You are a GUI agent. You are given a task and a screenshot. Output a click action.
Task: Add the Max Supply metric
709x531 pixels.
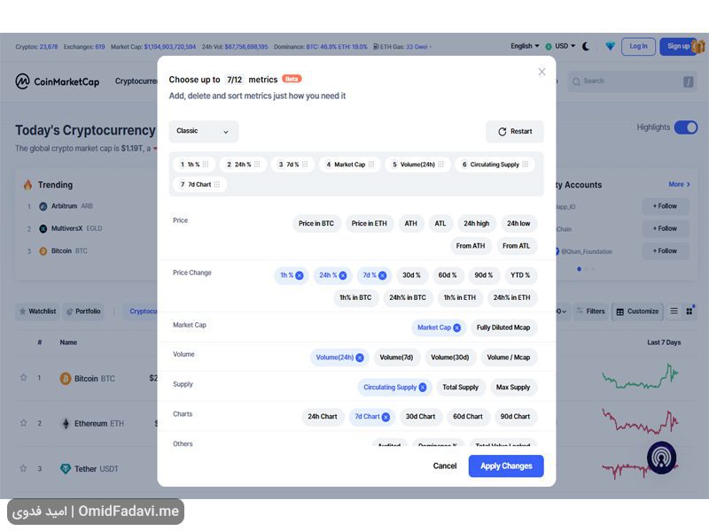513,387
